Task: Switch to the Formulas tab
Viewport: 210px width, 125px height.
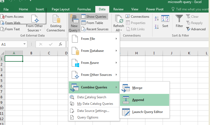Action: tap(84, 9)
